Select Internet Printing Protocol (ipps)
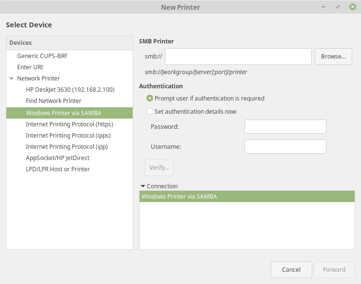361x284 pixels. (x=68, y=136)
